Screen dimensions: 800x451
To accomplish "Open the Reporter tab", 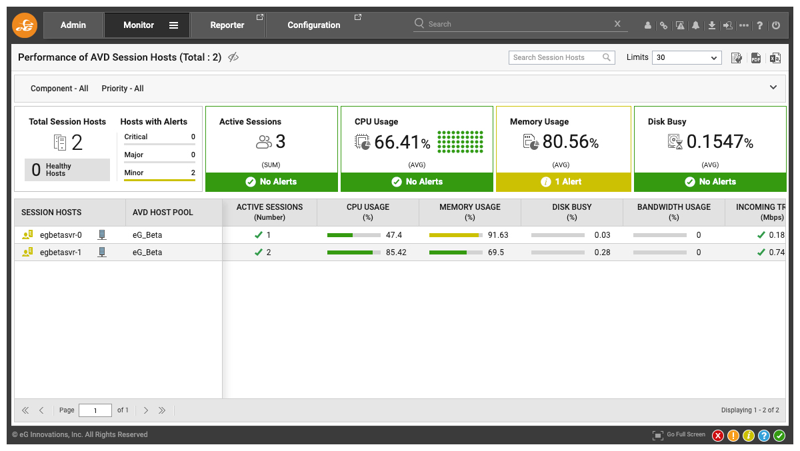I will pyautogui.click(x=227, y=25).
